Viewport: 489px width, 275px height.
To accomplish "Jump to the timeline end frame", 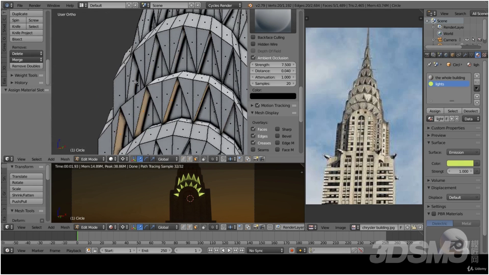I will 242,250.
